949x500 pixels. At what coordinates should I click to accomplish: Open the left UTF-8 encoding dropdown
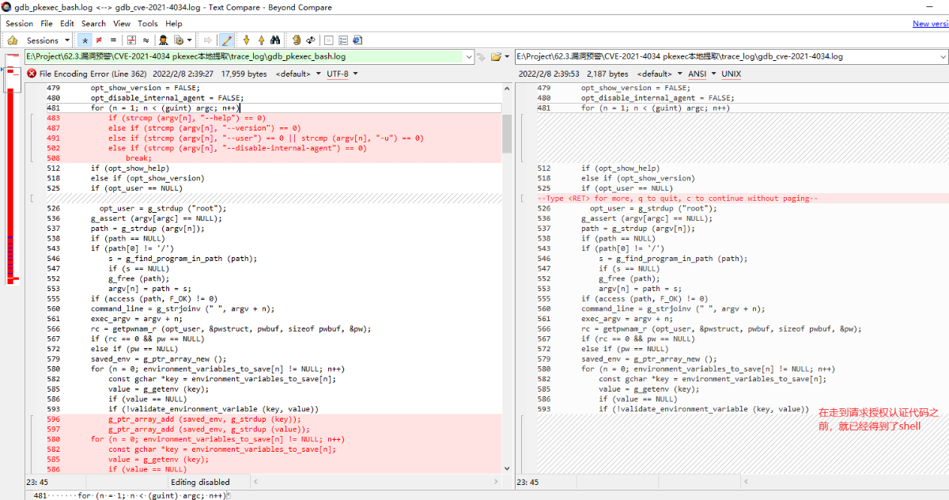(x=342, y=74)
